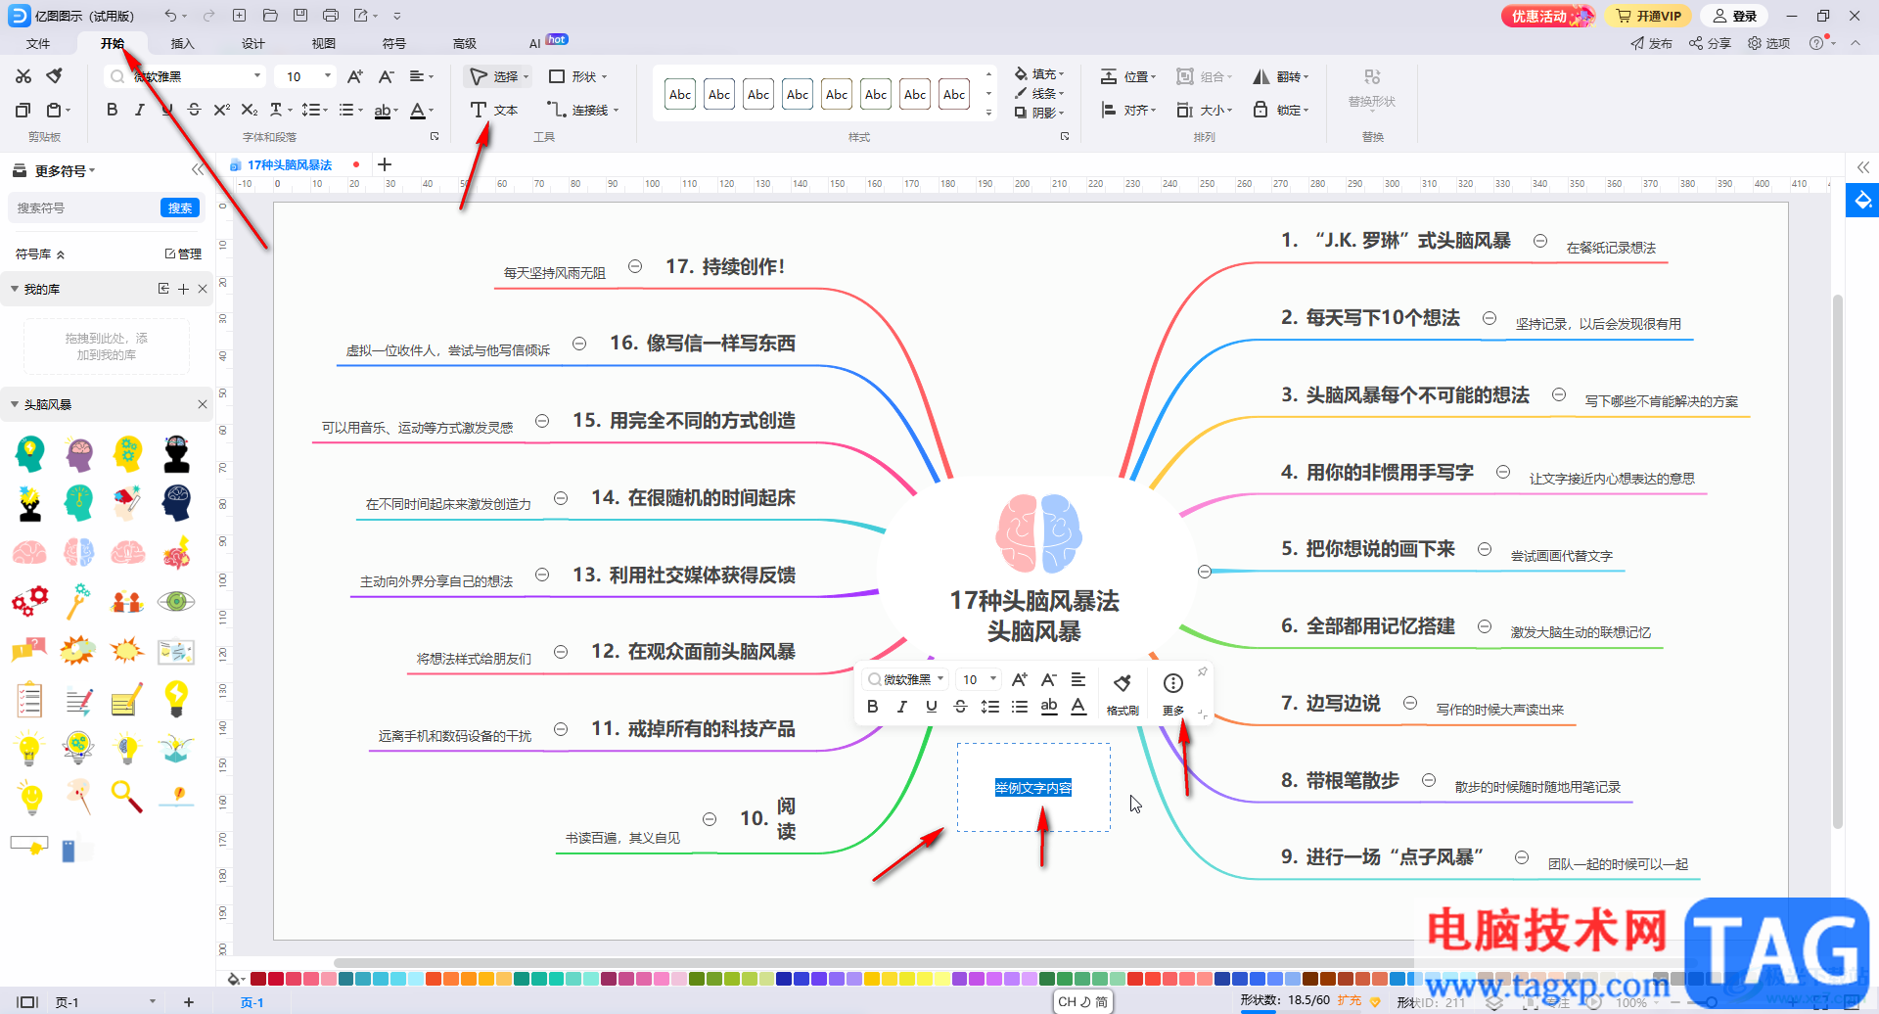Select the Format Painter brush in the ribbon
1879x1014 pixels.
coord(55,76)
